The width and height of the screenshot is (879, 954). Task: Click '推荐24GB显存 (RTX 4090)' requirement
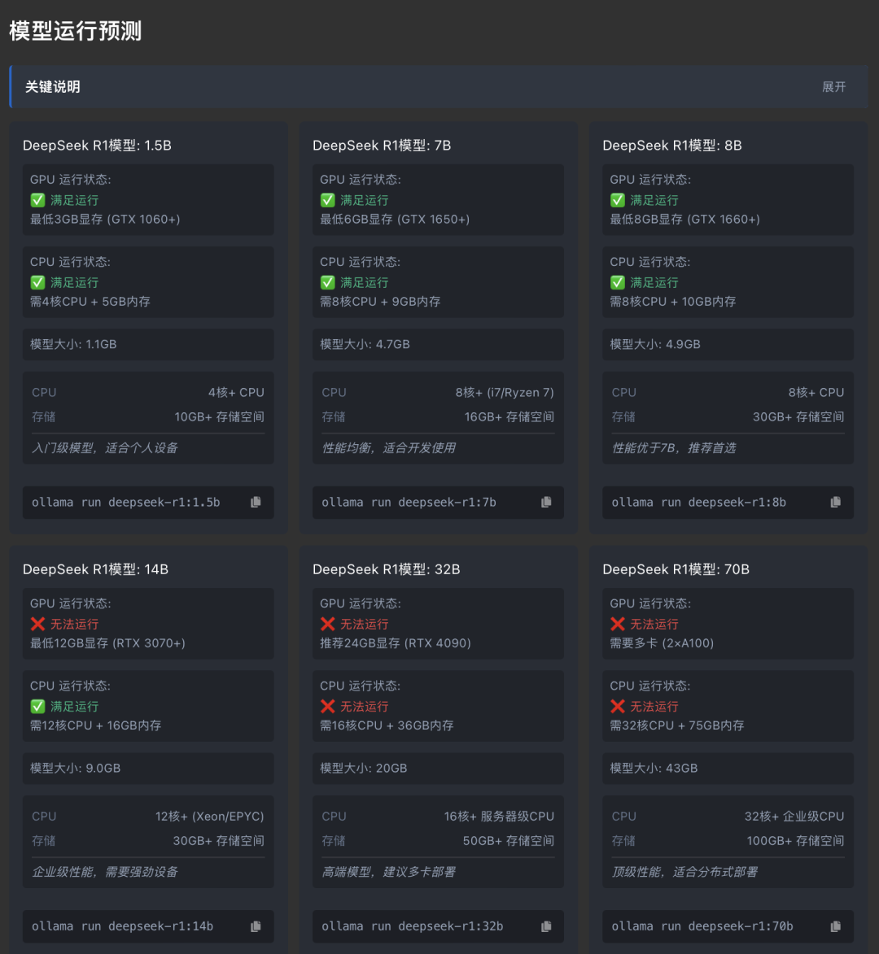tap(396, 643)
